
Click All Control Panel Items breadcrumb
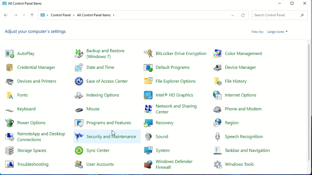pos(94,15)
